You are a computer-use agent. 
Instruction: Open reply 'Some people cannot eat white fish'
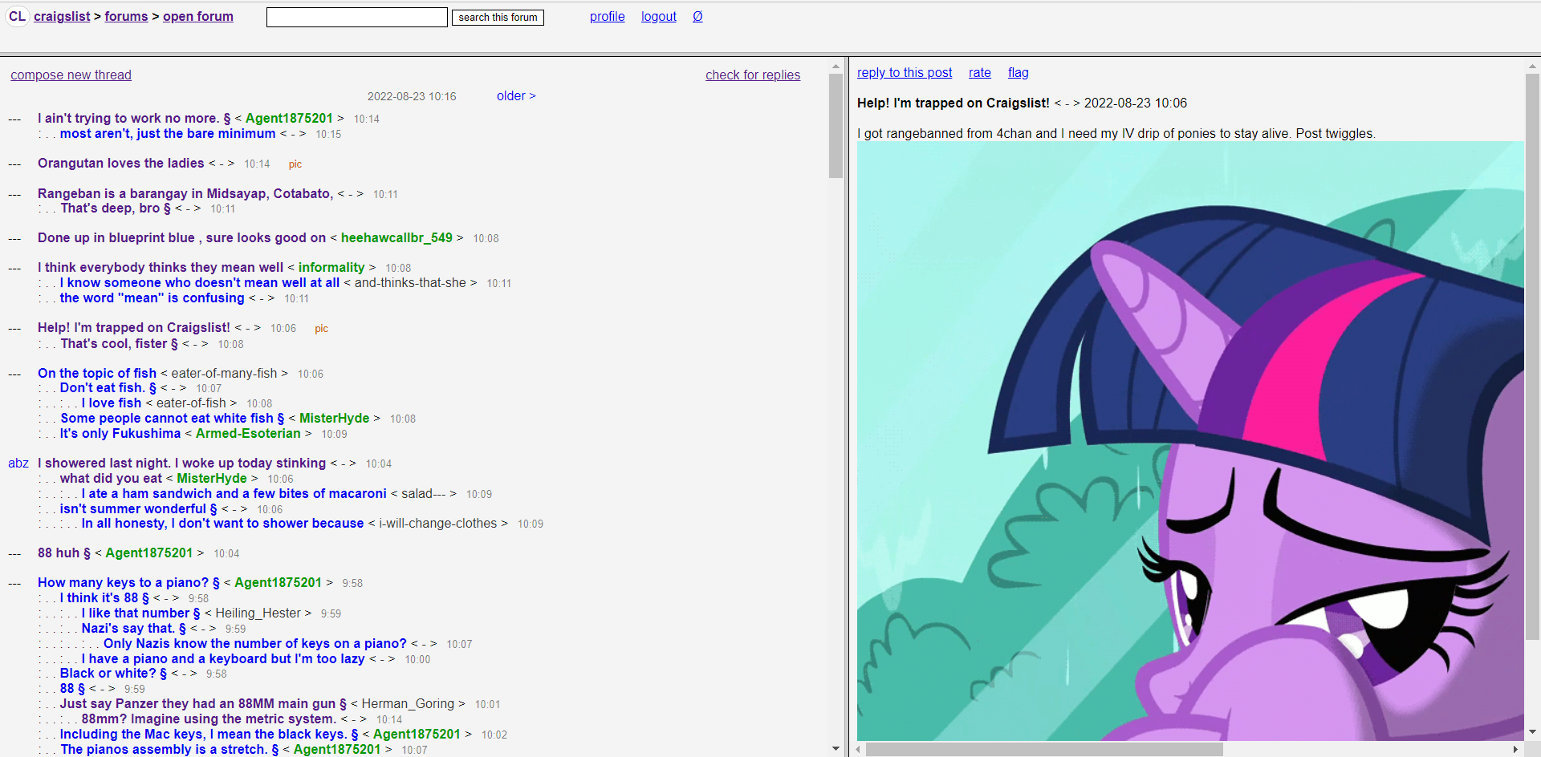pyautogui.click(x=173, y=418)
